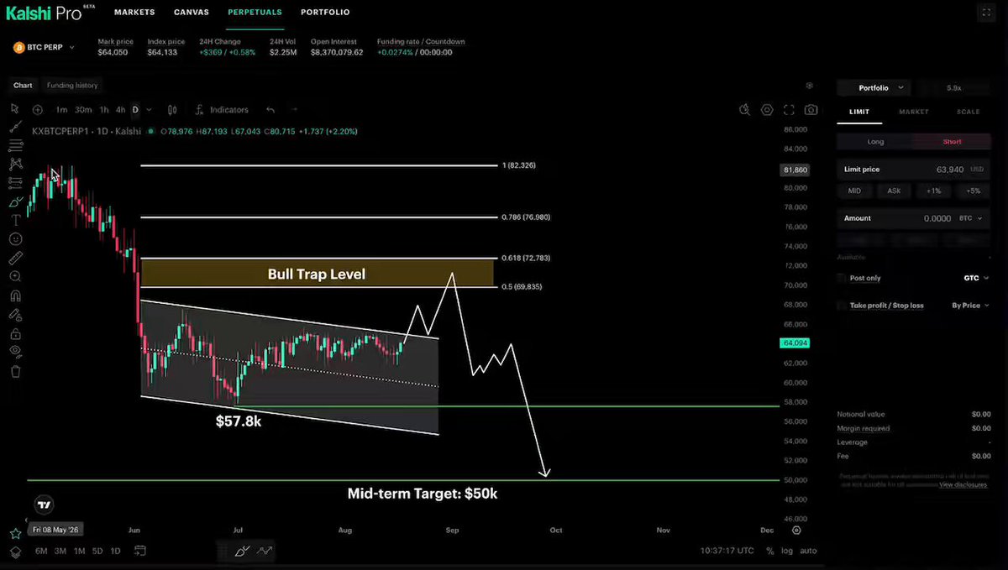Select the Chart tab

click(x=23, y=86)
